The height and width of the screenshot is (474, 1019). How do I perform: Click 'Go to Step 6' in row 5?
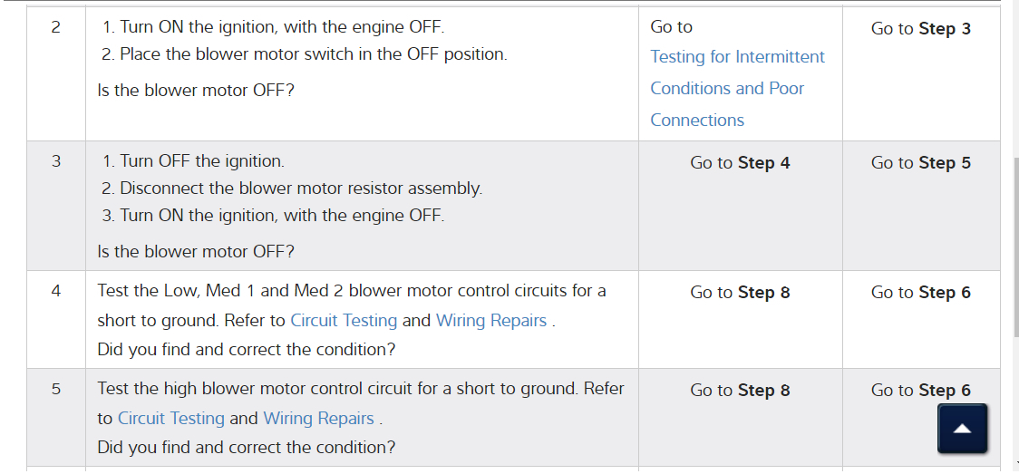(x=920, y=391)
